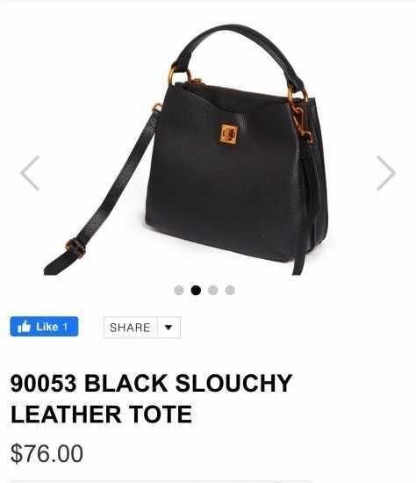Like this tote on Facebook
Image resolution: width=416 pixels, height=483 pixels.
(44, 327)
